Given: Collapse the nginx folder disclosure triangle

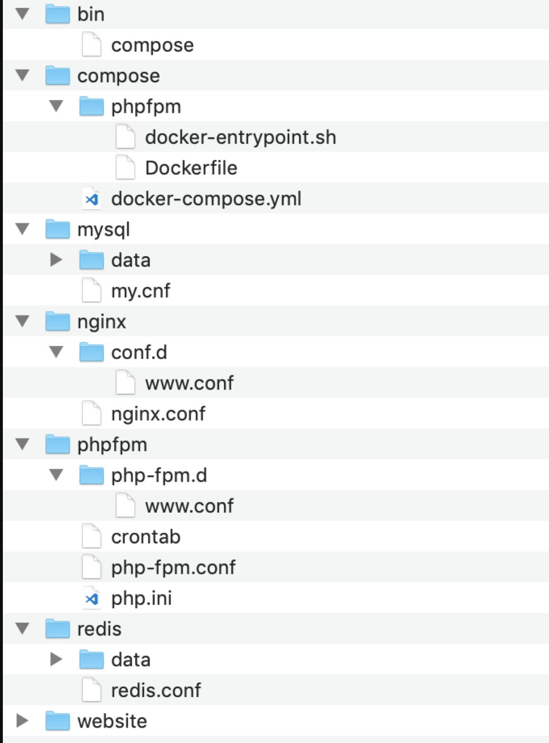Looking at the screenshot, I should point(22,322).
